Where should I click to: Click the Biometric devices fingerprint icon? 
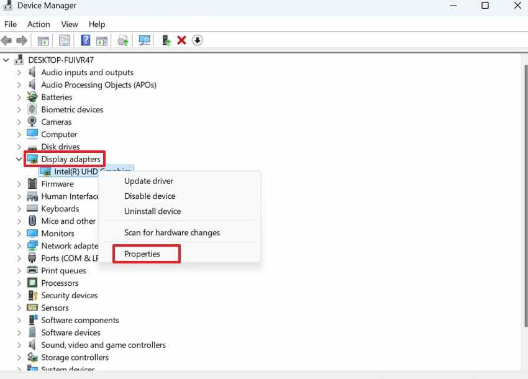click(32, 109)
